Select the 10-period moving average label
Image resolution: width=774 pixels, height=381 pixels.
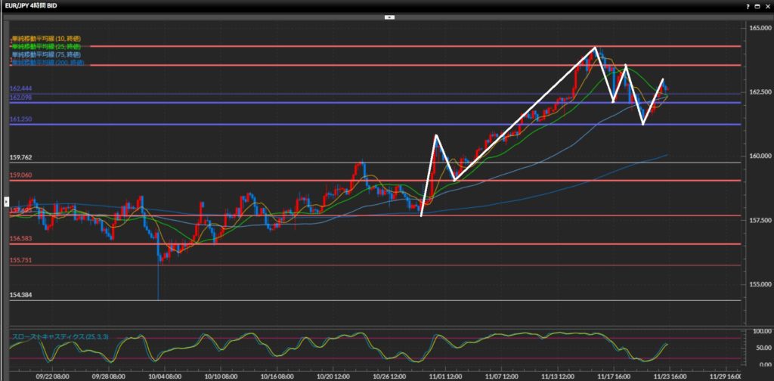click(47, 38)
